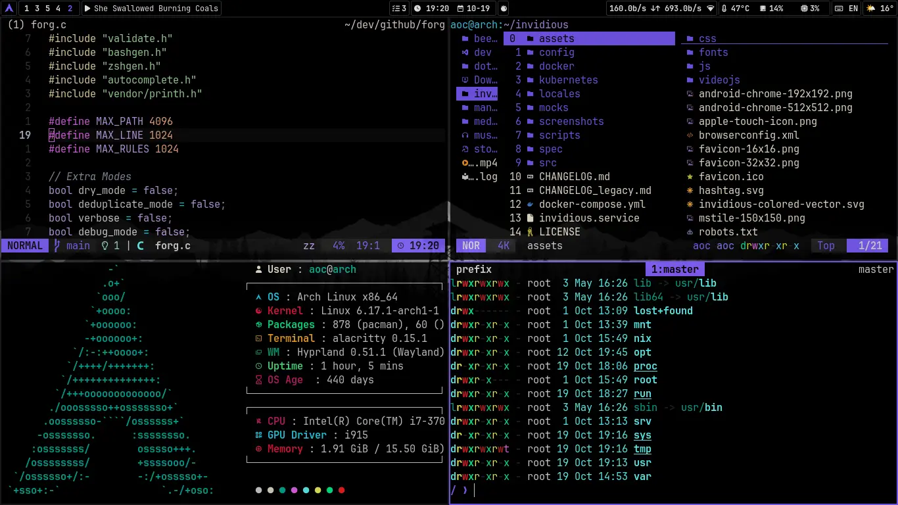Click the image icon beside apple-touch-icon.png
The image size is (898, 505).
pos(690,122)
